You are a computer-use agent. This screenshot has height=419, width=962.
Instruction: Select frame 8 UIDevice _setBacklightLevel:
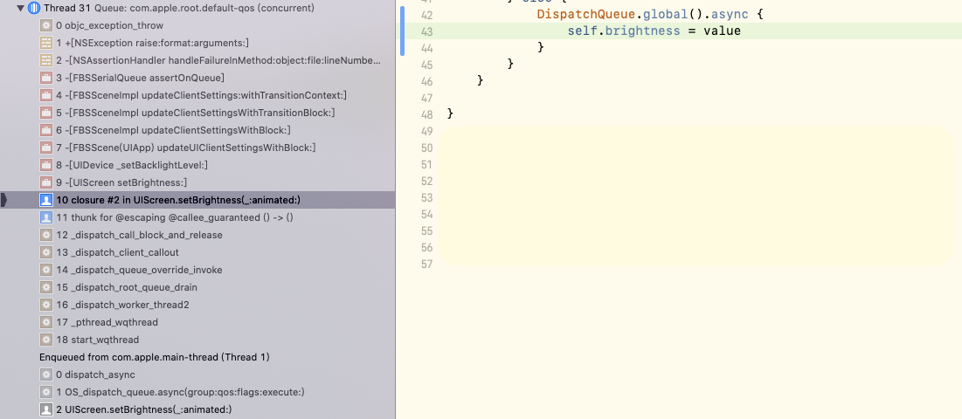coord(197,165)
